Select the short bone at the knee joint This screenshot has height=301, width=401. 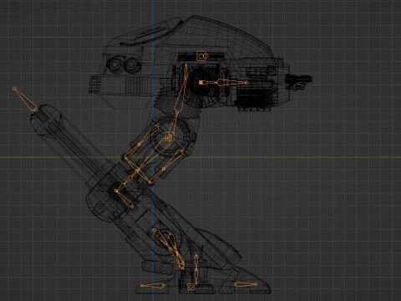[x=124, y=199]
